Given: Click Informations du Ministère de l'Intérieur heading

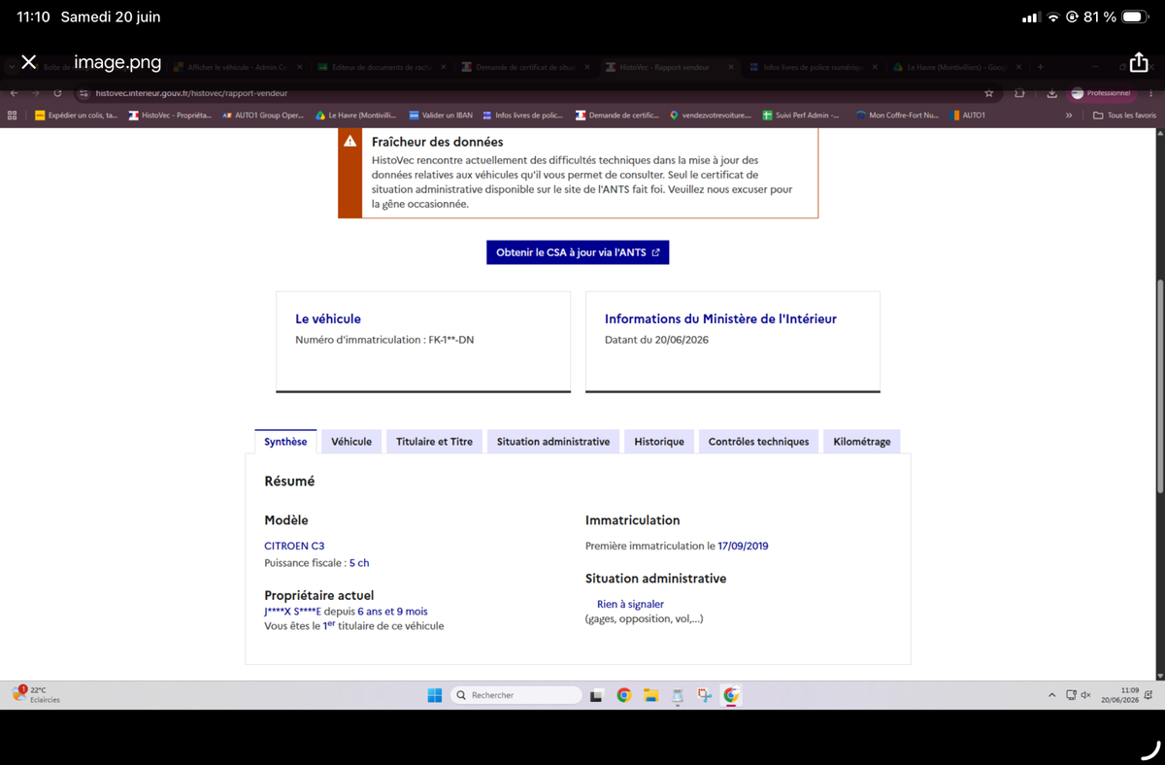Looking at the screenshot, I should tap(720, 318).
